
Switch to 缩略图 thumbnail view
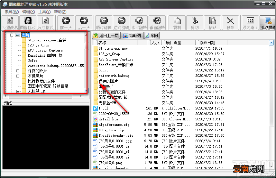click(132, 36)
